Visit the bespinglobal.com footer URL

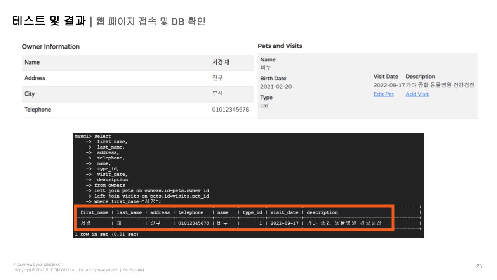tap(38, 264)
